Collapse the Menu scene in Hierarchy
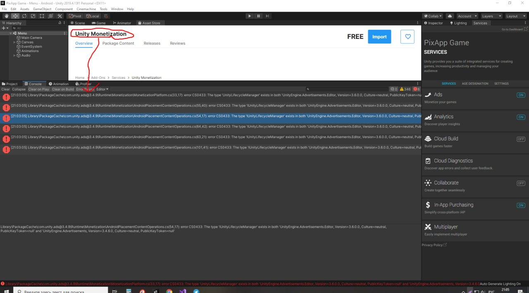Image resolution: width=529 pixels, height=293 pixels. [x=11, y=33]
